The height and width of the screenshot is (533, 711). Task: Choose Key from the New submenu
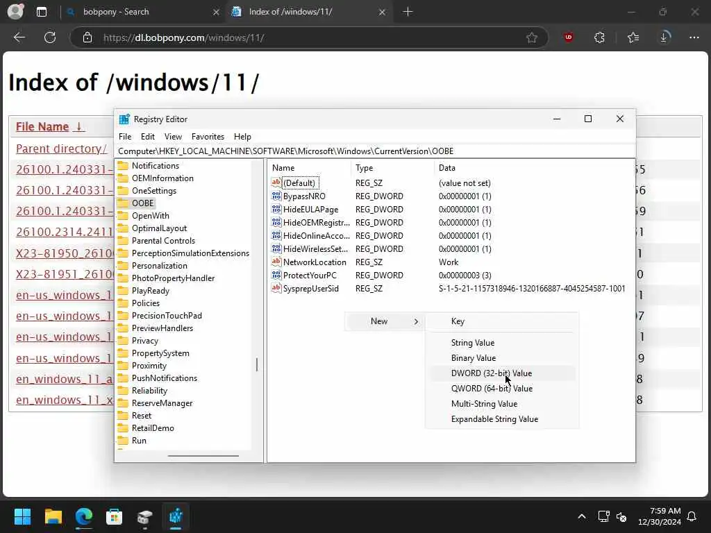click(x=502, y=321)
